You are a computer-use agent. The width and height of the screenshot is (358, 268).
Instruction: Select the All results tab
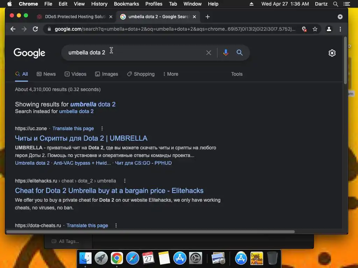pyautogui.click(x=21, y=74)
